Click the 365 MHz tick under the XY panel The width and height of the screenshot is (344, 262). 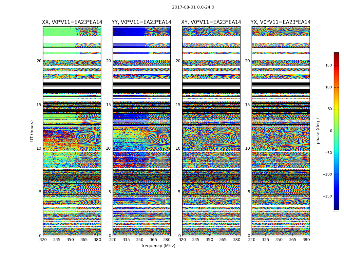coord(223,240)
